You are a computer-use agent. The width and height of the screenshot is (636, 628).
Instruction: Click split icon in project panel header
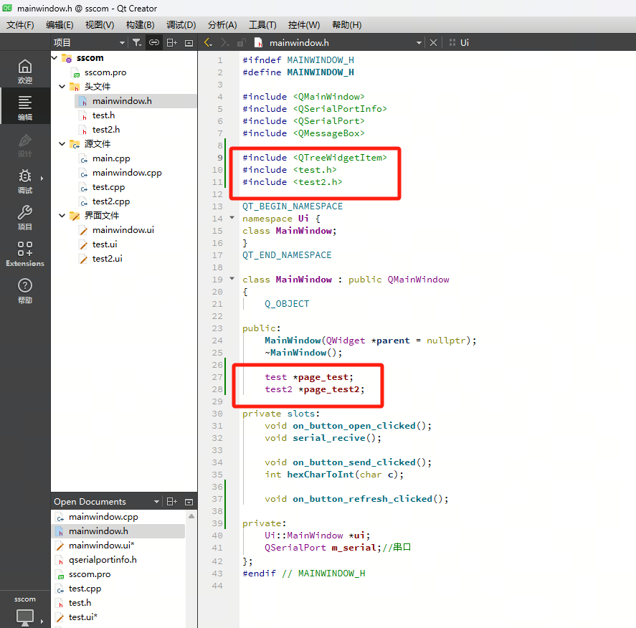coord(172,42)
